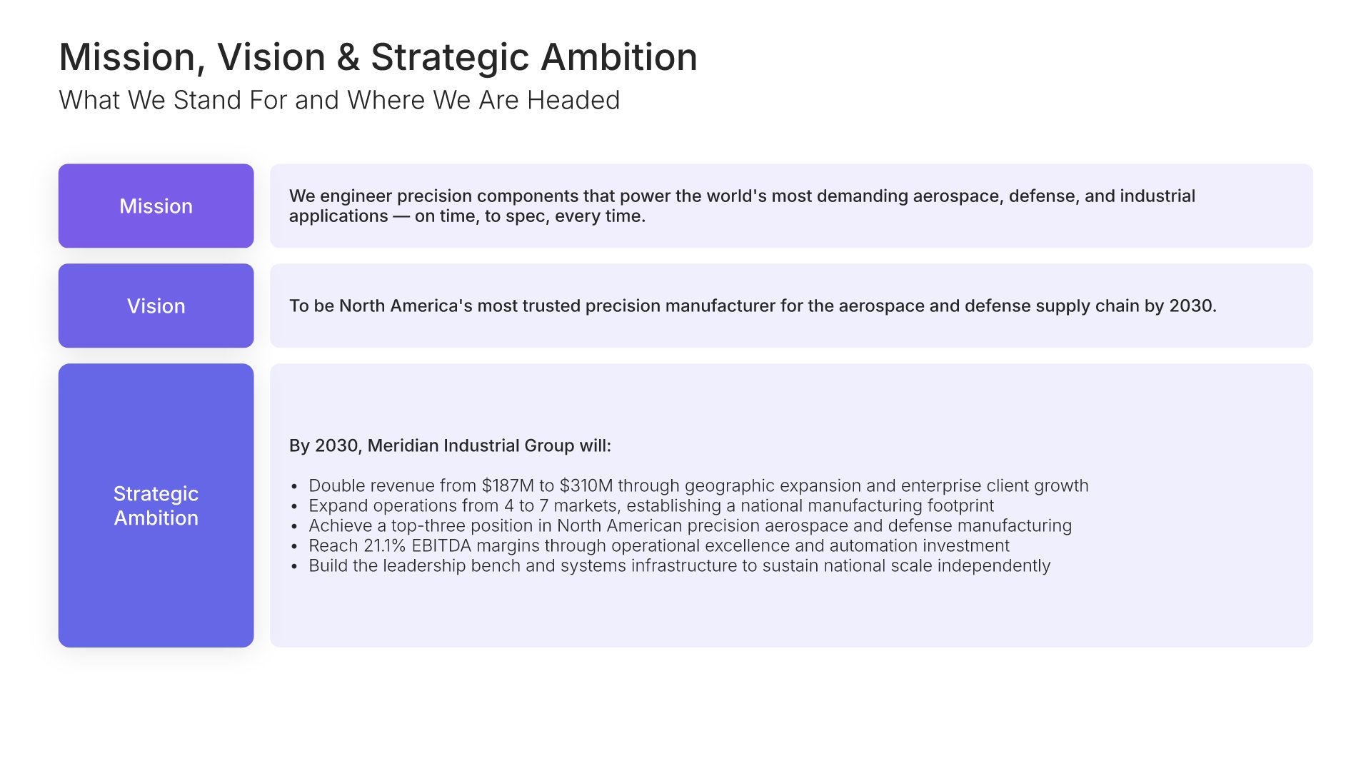
Task: Click the vision statement about North America's manufacturer
Action: [752, 306]
